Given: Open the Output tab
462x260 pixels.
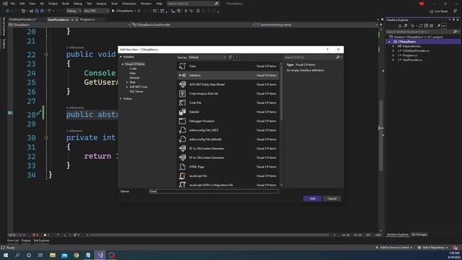Looking at the screenshot, I should pyautogui.click(x=26, y=240).
